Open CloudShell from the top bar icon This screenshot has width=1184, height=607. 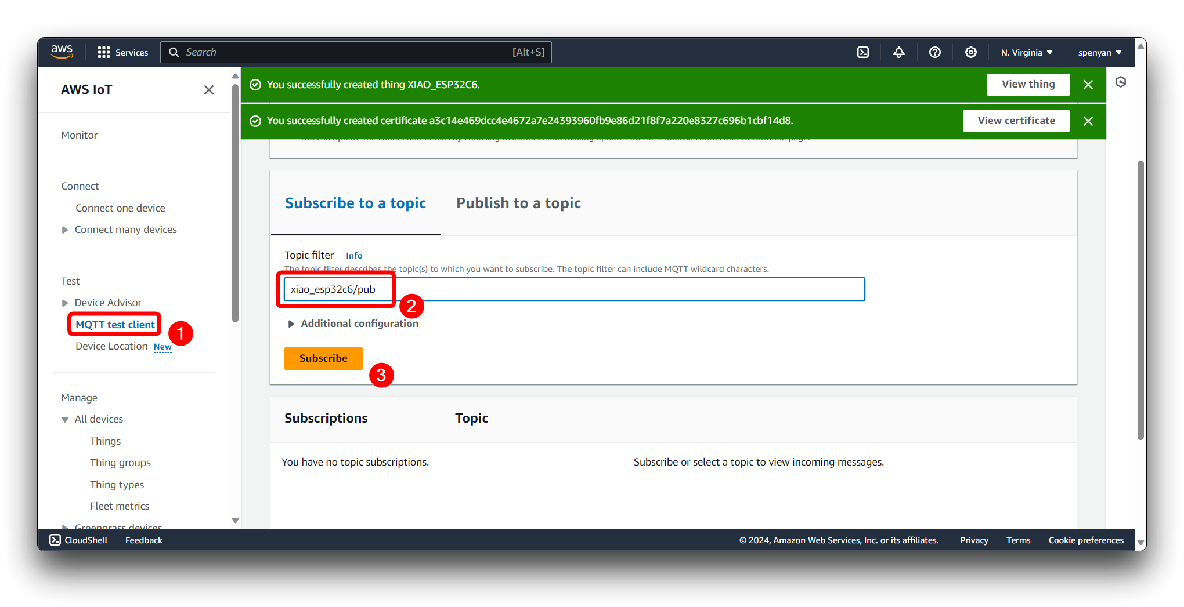[863, 52]
